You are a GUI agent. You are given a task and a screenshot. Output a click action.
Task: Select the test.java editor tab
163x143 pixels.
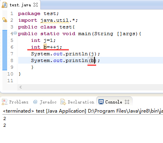(x=20, y=5)
